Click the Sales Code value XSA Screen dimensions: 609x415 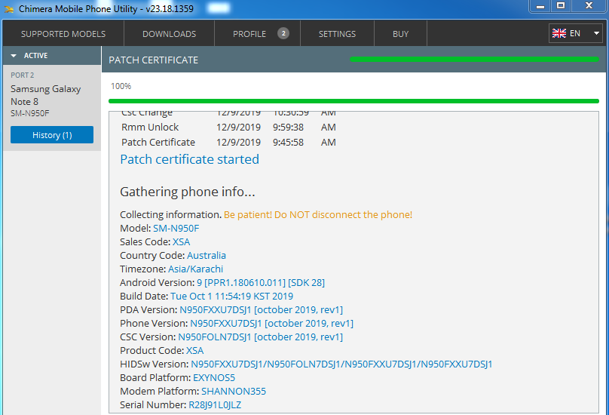pos(182,242)
